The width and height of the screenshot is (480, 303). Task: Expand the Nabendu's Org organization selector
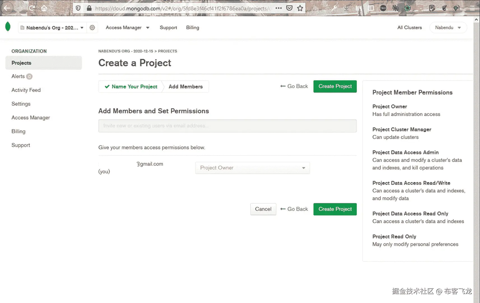(52, 28)
